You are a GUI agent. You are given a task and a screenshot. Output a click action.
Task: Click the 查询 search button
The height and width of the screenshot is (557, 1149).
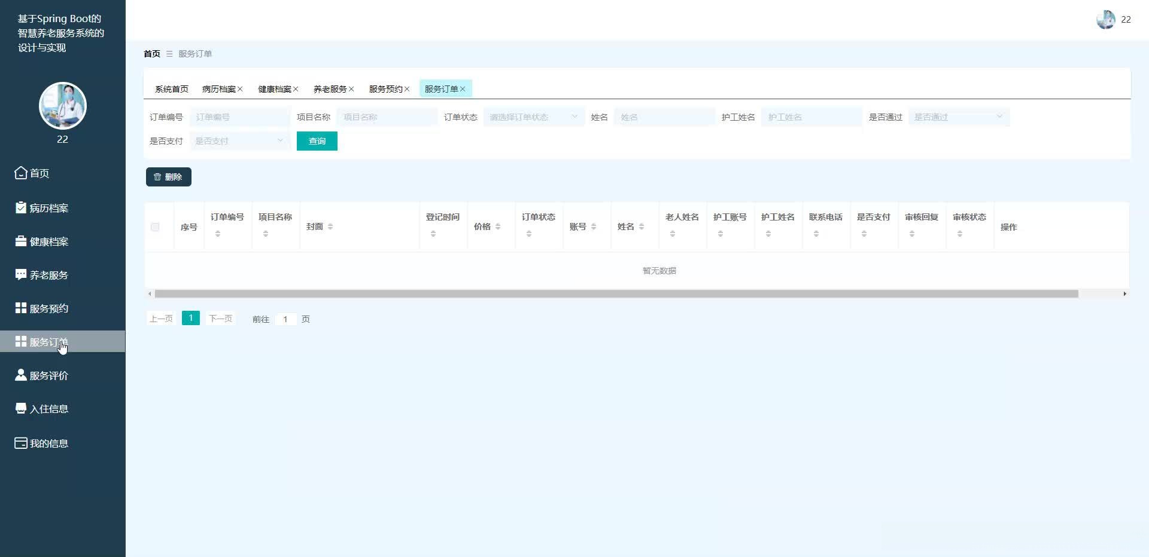point(317,141)
